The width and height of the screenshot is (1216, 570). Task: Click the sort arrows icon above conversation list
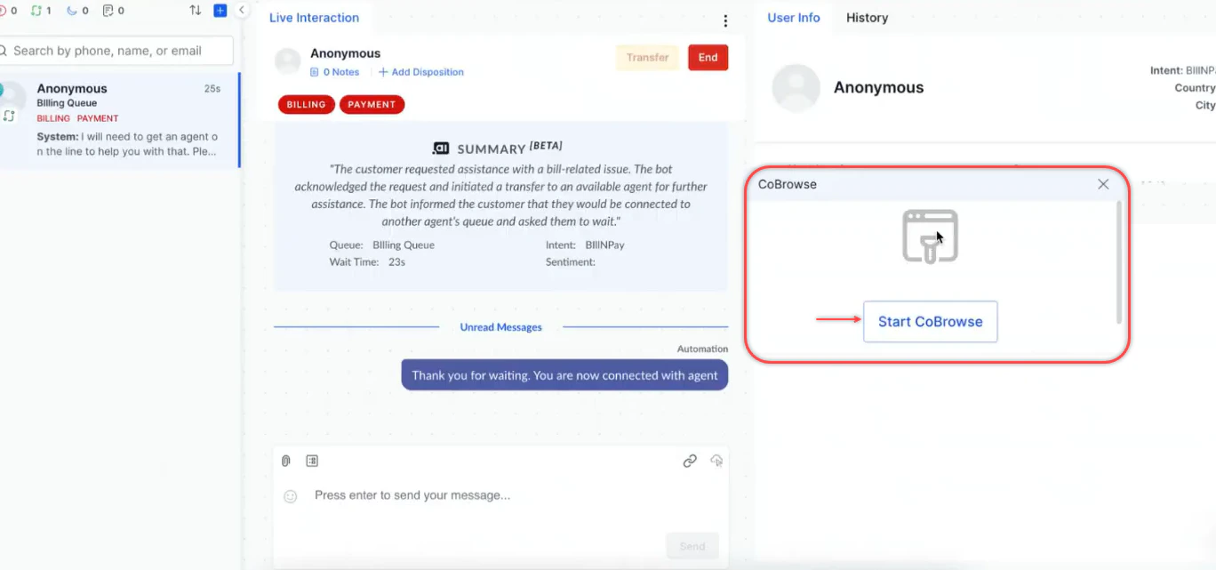tap(196, 11)
